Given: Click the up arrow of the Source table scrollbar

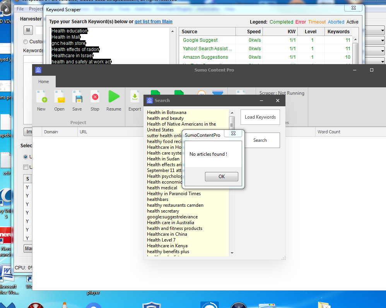Looking at the screenshot, I should click(355, 39).
